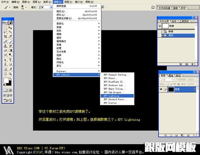This screenshot has height=155, width=200.
Task: Select the Rectangular Marquee tool
Action: pos(5,28)
